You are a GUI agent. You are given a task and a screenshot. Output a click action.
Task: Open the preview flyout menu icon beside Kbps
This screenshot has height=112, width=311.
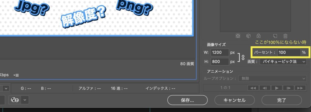click(x=16, y=75)
